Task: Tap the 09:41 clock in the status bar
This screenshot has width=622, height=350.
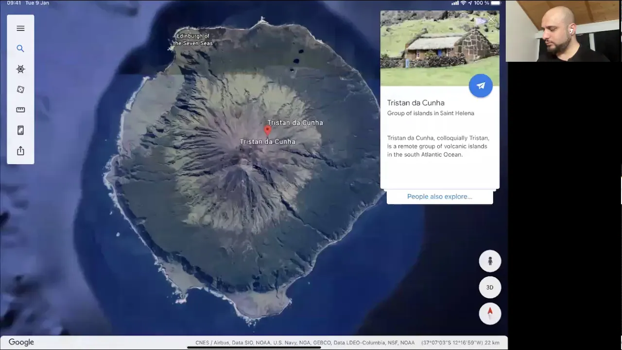Action: 14,3
